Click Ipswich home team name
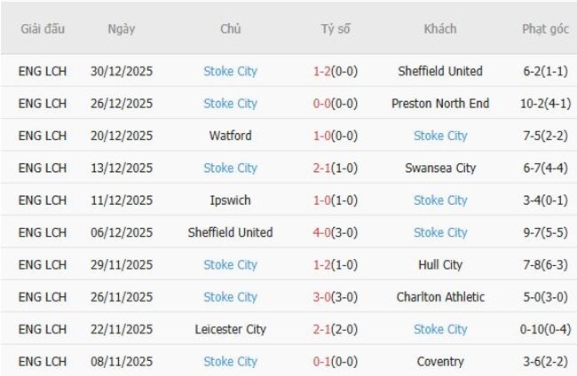Screen dimensions: 577x376 tap(230, 200)
